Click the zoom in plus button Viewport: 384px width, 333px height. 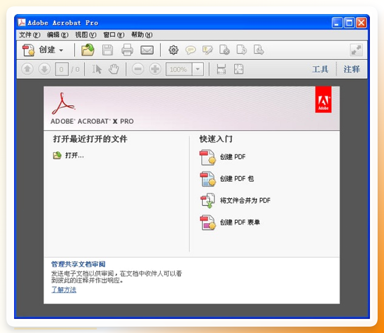pos(155,69)
